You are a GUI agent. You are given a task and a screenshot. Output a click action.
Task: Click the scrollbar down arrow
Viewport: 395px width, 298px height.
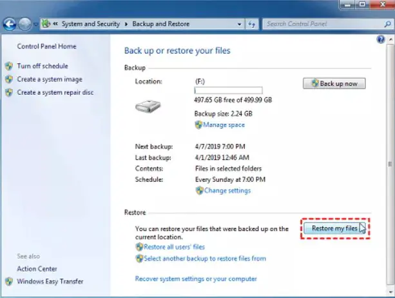point(390,292)
